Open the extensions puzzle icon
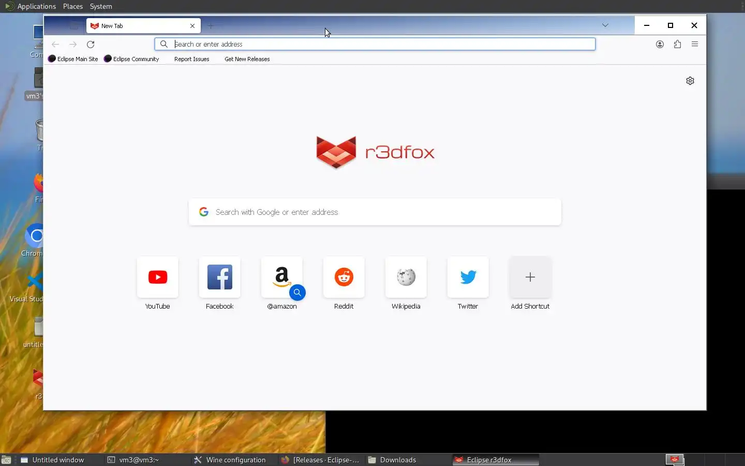The width and height of the screenshot is (745, 466). point(677,45)
